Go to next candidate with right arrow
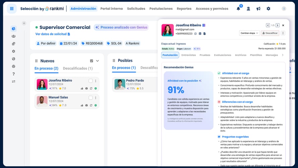This screenshot has height=168, width=298. pyautogui.click(x=277, y=25)
